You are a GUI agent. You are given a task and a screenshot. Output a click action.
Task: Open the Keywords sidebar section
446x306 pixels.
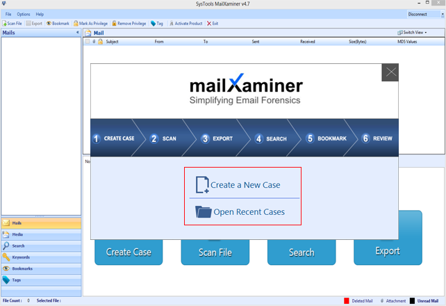[x=41, y=257]
